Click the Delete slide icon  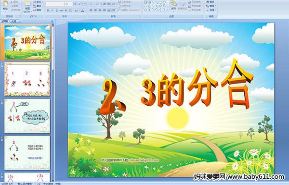point(38,10)
